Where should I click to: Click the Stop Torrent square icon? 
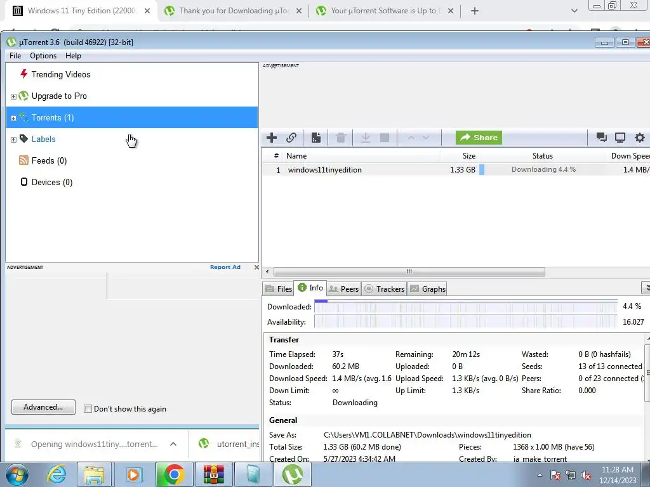tap(385, 138)
